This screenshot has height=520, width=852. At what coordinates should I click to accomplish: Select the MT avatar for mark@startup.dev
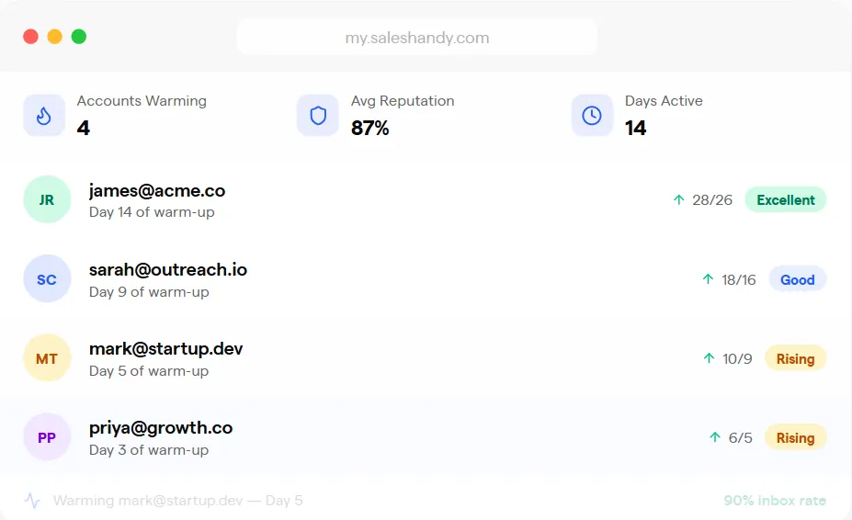coord(47,358)
